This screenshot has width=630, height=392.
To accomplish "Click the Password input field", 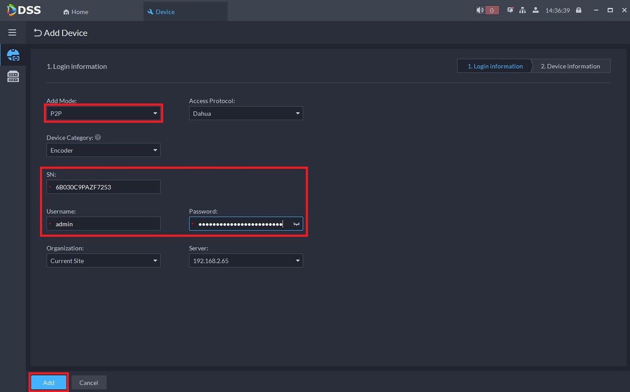I will click(x=246, y=224).
